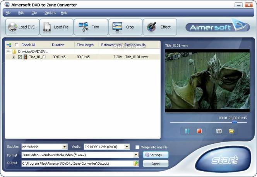Open the Edit menu
Viewport: 257px width, 177px height.
(21, 13)
